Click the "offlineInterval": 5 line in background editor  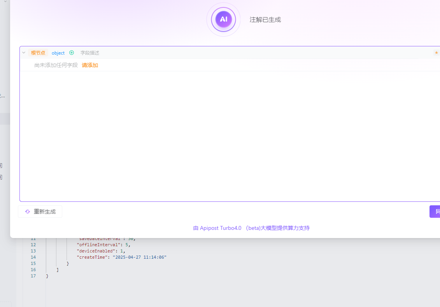pyautogui.click(x=103, y=245)
